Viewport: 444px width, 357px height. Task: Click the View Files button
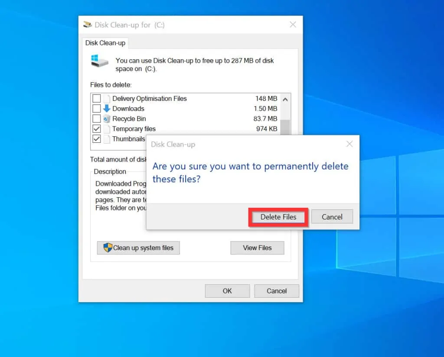(257, 248)
